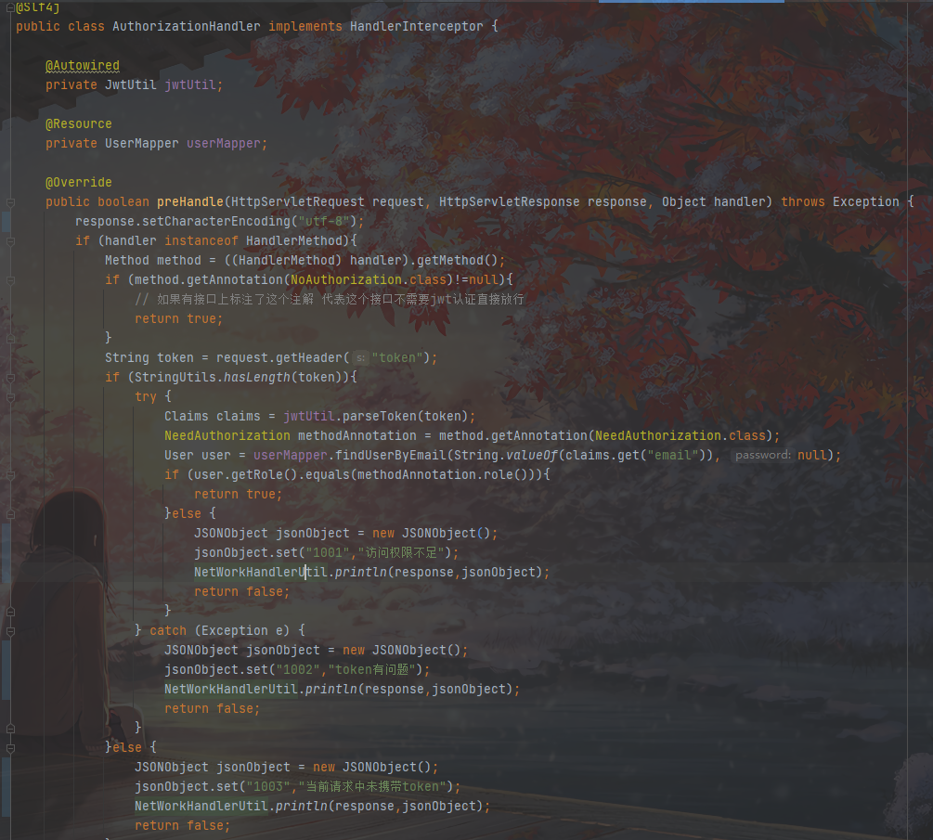Image resolution: width=933 pixels, height=840 pixels.
Task: Click 'return true;' below the Chinese comment
Action: 179,319
